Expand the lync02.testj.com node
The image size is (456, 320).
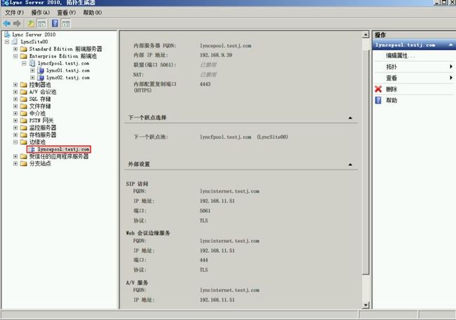32,78
